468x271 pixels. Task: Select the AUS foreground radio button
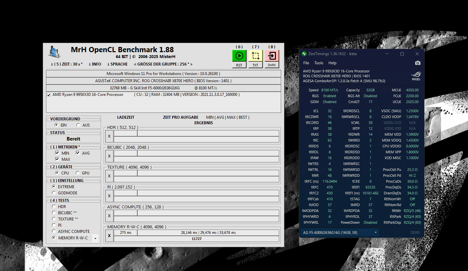tap(78, 125)
